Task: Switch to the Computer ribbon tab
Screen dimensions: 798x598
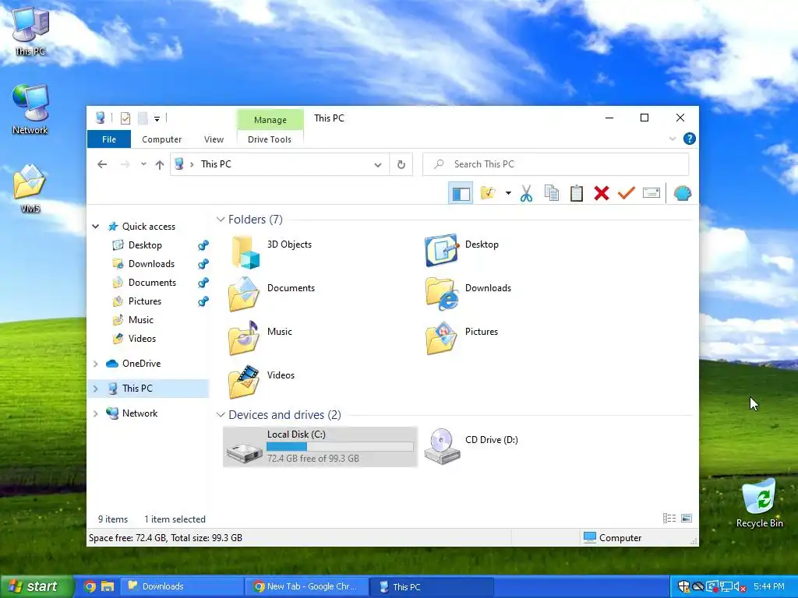Action: (162, 139)
